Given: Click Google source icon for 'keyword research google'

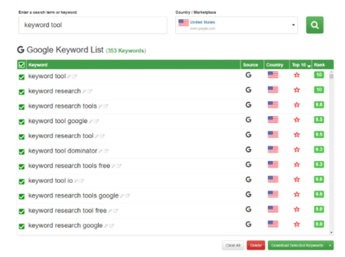Looking at the screenshot, I should [248, 224].
